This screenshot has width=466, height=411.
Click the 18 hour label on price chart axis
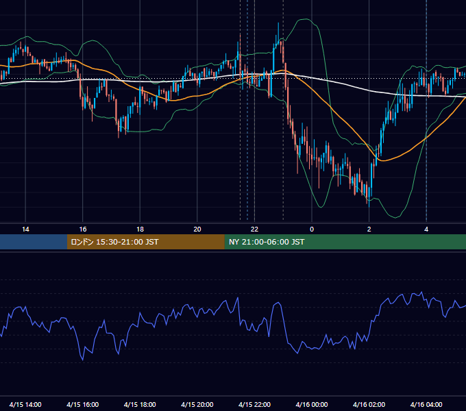140,229
